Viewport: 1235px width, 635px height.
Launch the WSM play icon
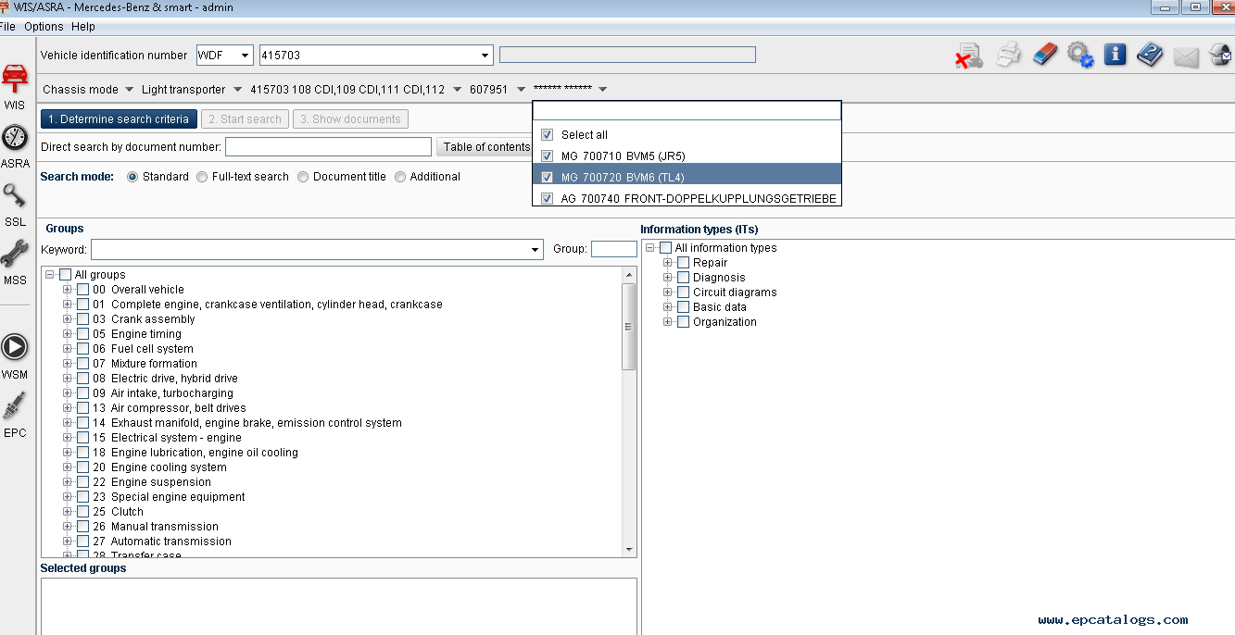pyautogui.click(x=15, y=347)
